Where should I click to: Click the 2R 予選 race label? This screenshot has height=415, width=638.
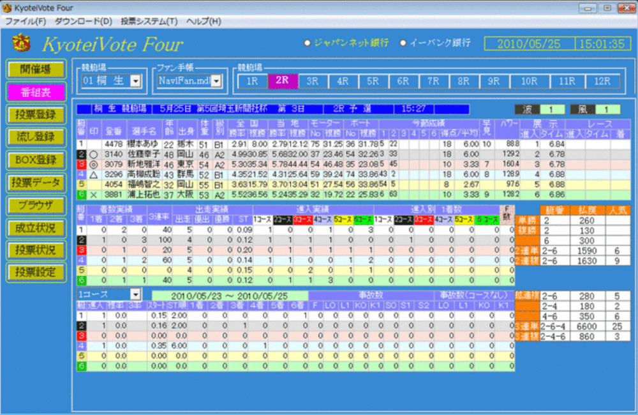[x=352, y=109]
